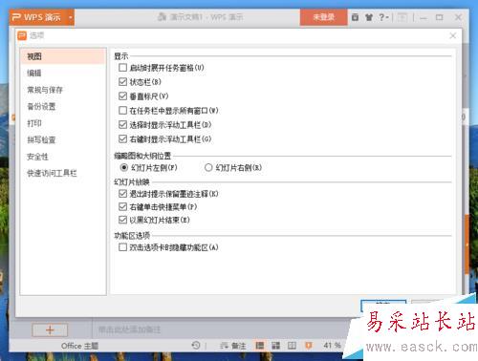The height and width of the screenshot is (361, 478).
Task: Click the notes placeholder 单击此处添加备注
Action: point(129,329)
